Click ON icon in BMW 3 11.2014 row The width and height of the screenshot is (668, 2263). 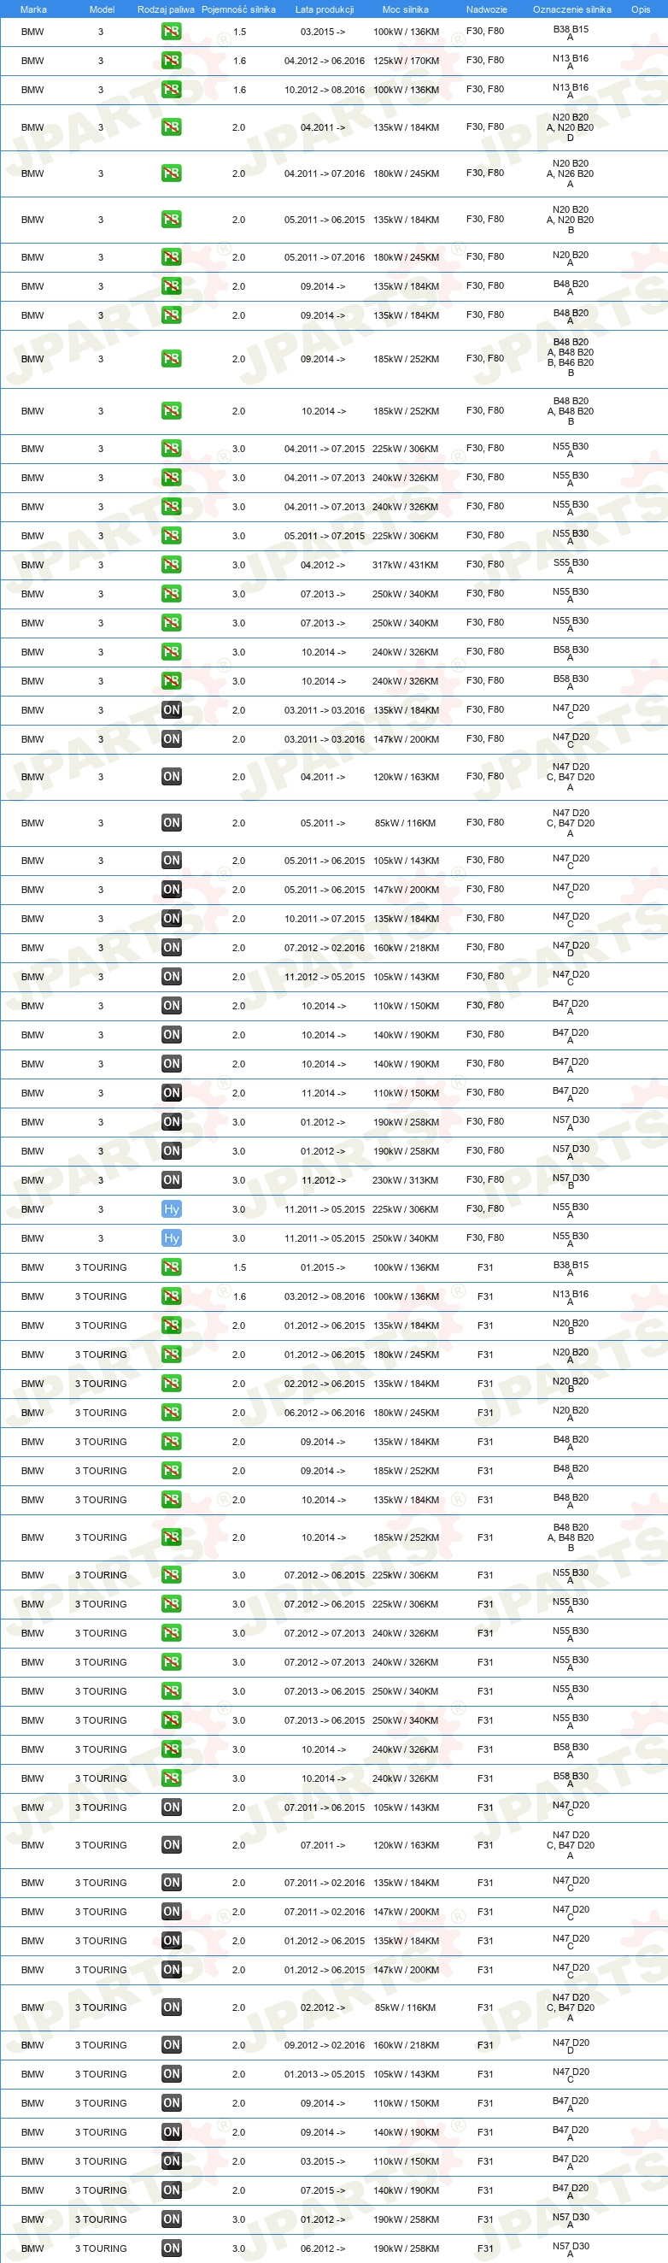171,1093
